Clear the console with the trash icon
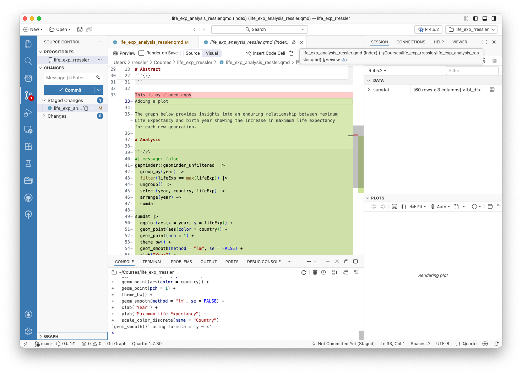Viewport: 522px width, 374px height. coord(315,272)
